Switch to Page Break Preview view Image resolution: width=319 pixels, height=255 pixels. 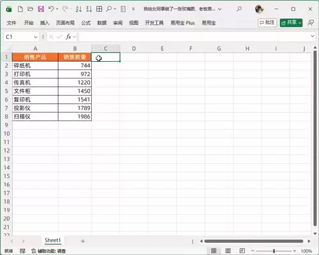pos(242,251)
